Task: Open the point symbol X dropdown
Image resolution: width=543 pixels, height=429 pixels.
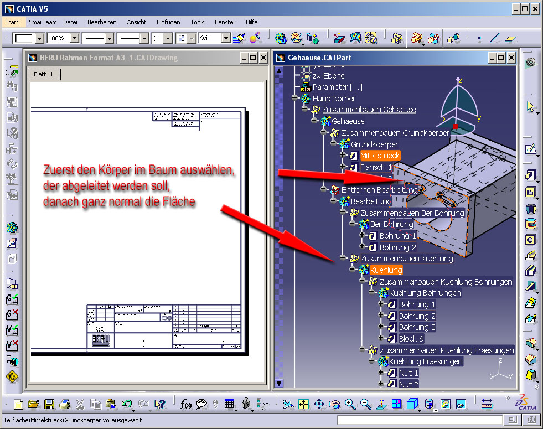Action: (x=168, y=38)
